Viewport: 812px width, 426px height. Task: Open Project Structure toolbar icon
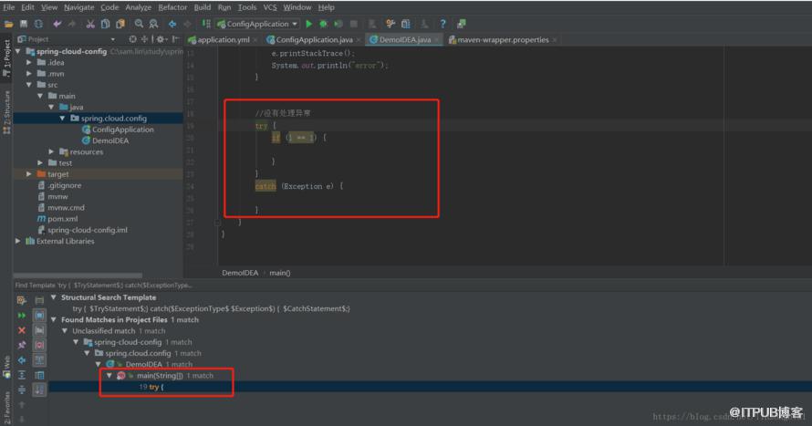[406, 24]
